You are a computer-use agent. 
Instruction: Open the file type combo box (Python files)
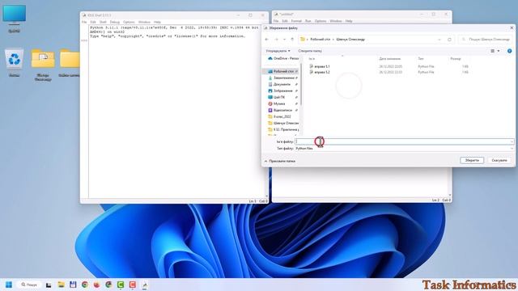[405, 149]
